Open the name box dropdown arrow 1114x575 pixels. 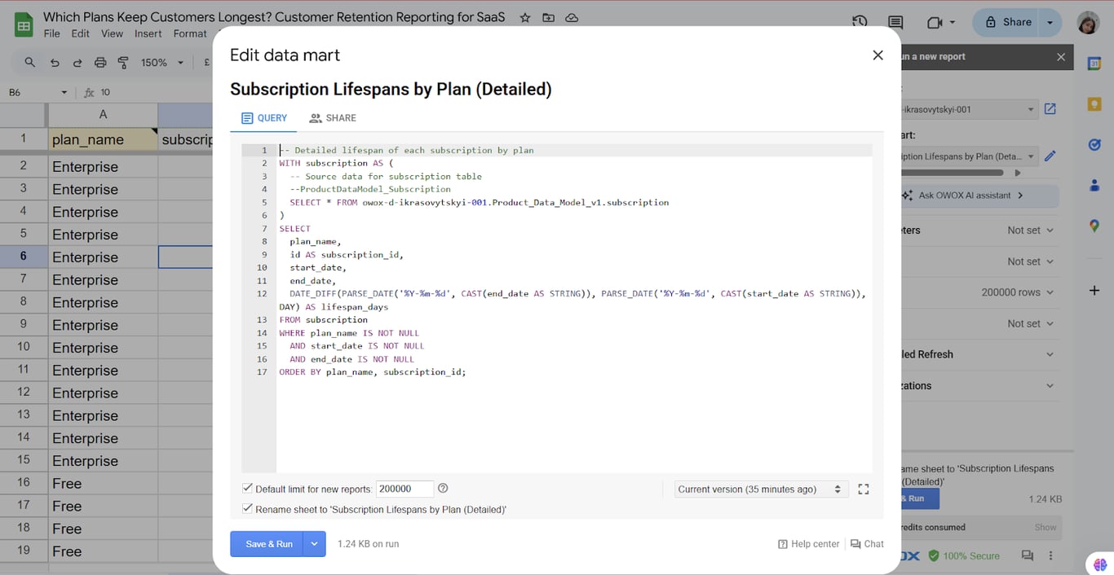tap(64, 93)
